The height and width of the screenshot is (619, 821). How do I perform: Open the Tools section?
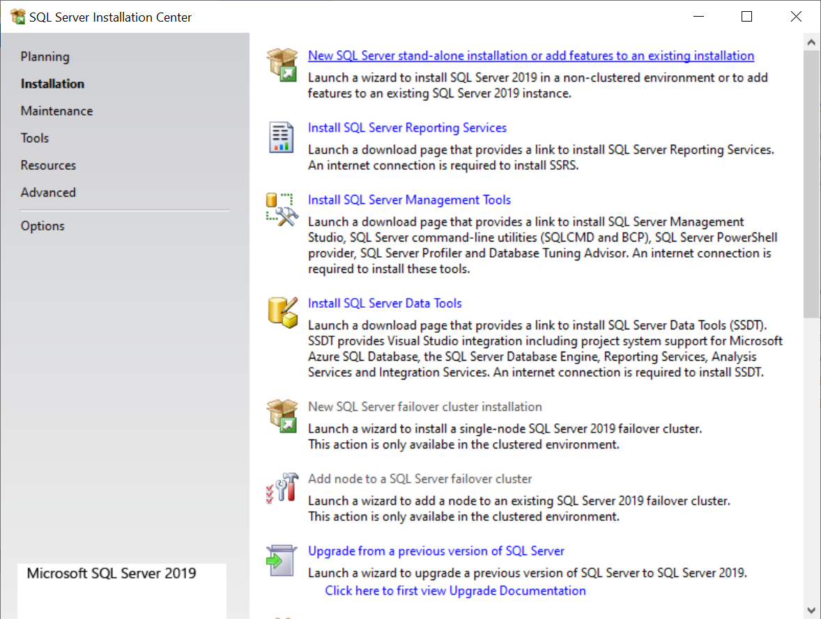35,138
